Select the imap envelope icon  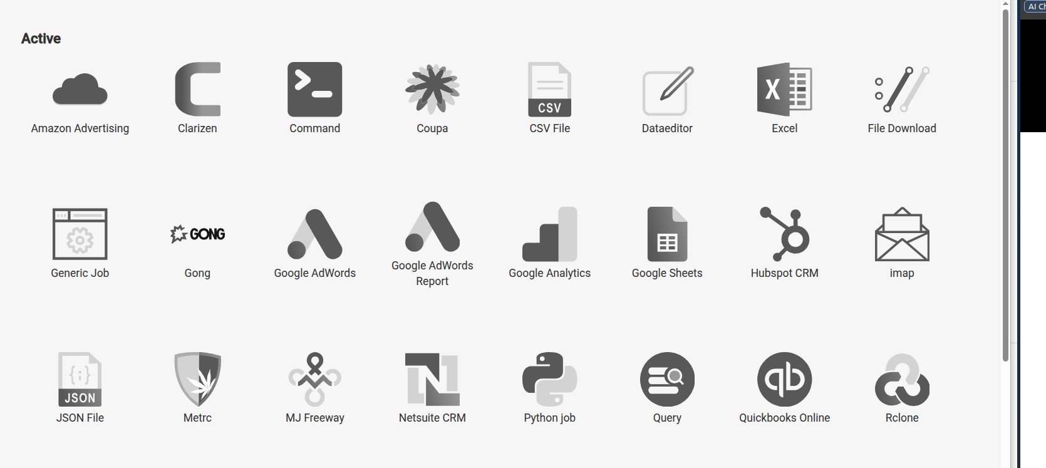[902, 234]
